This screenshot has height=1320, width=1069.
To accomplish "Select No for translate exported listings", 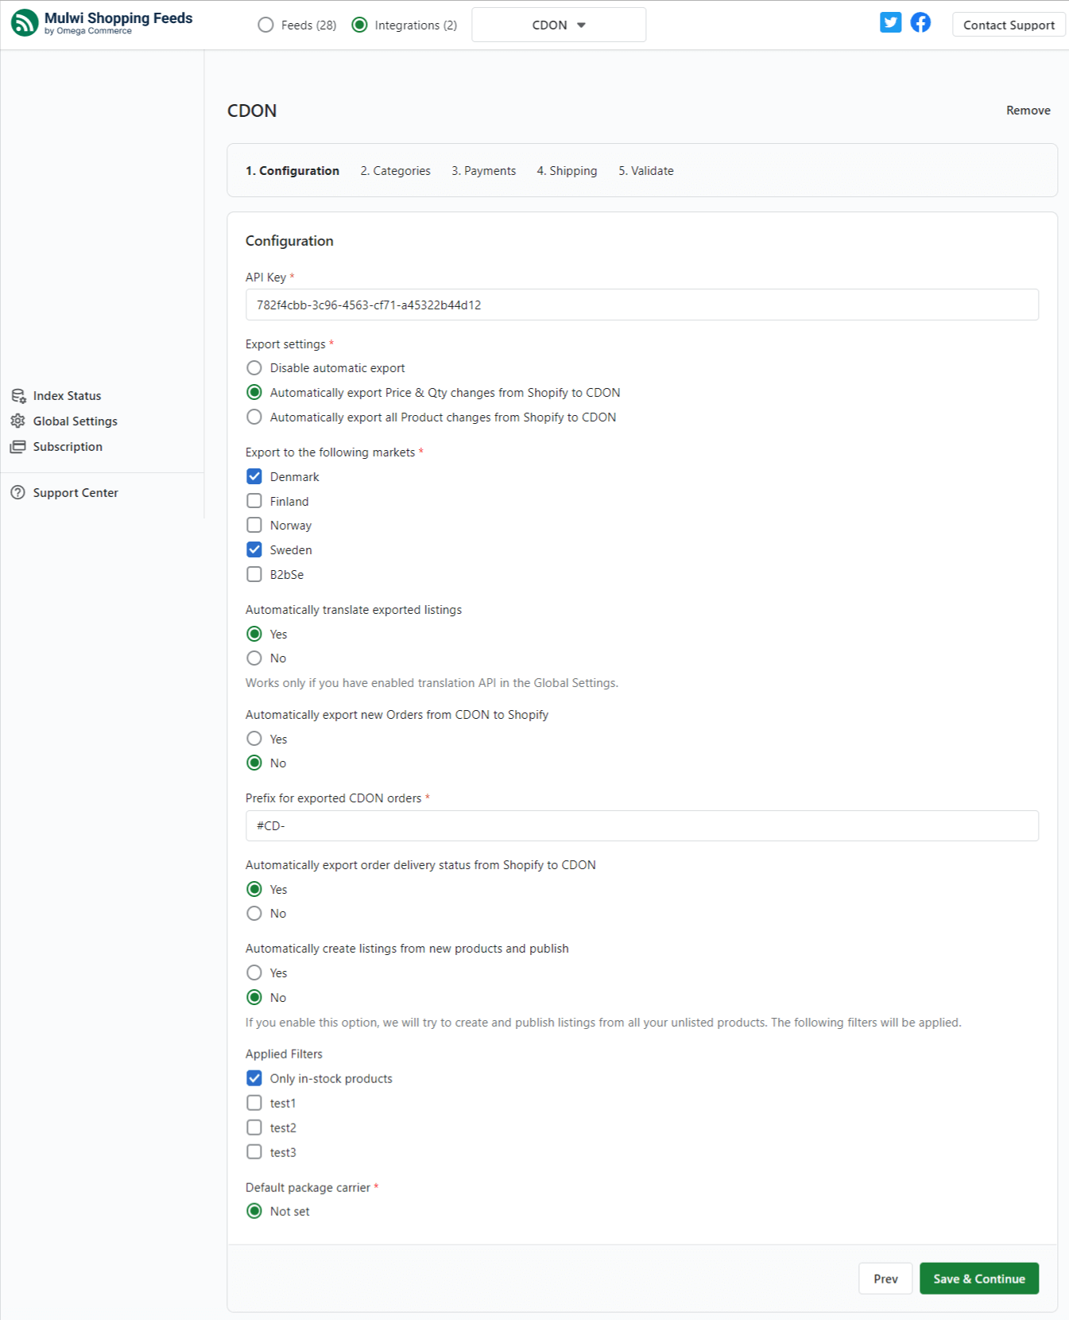I will [x=254, y=658].
